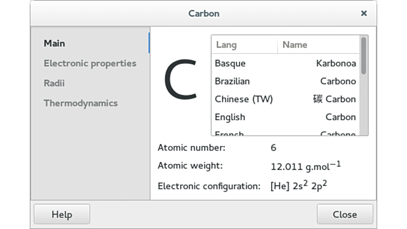
Task: Select the Basque row in the language list
Action: (x=285, y=63)
